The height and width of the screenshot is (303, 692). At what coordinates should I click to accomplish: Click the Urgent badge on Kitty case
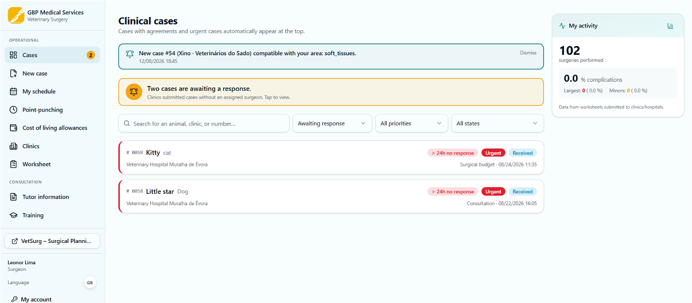coord(493,153)
